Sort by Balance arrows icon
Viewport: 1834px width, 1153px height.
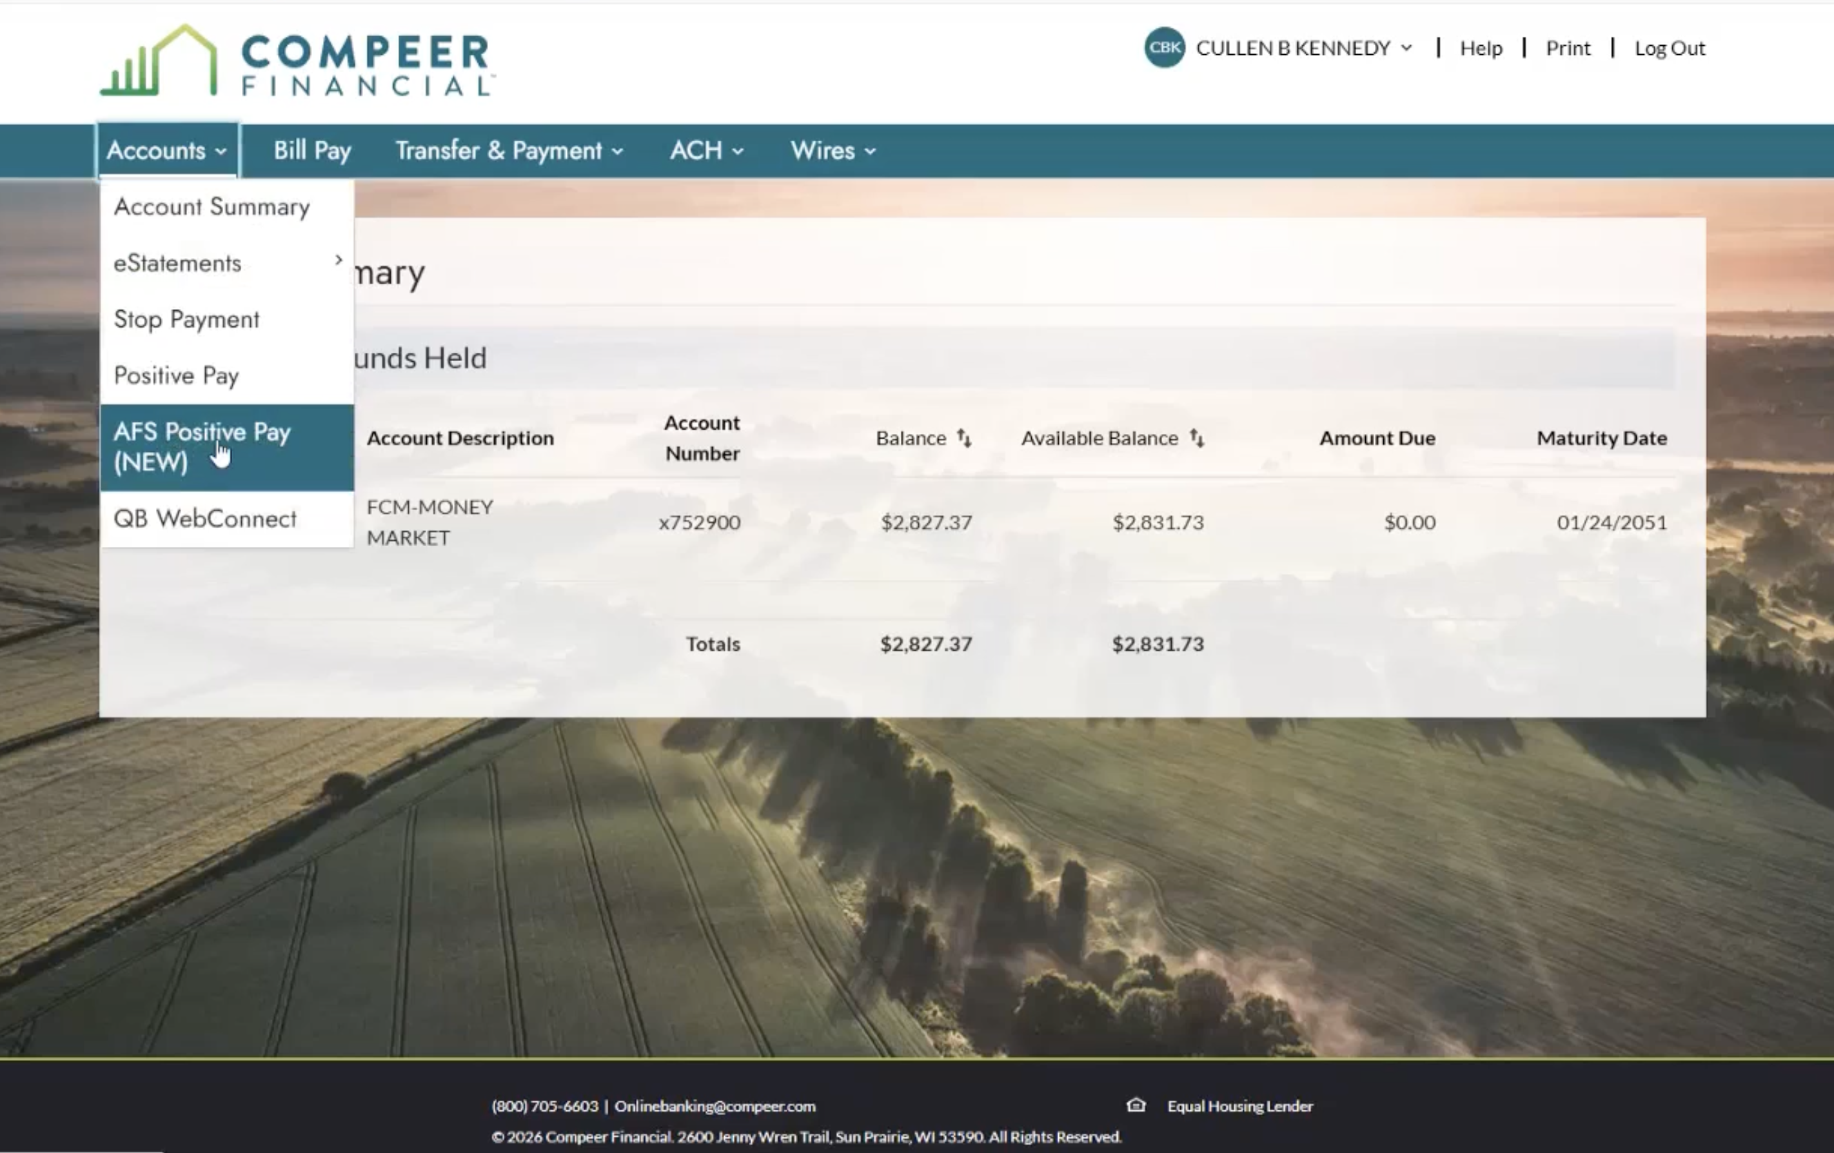coord(963,438)
